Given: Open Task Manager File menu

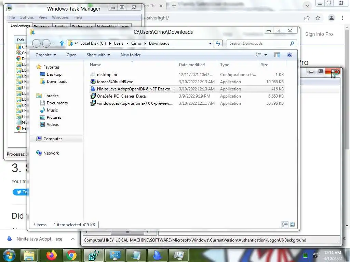Looking at the screenshot, I should pyautogui.click(x=12, y=17).
